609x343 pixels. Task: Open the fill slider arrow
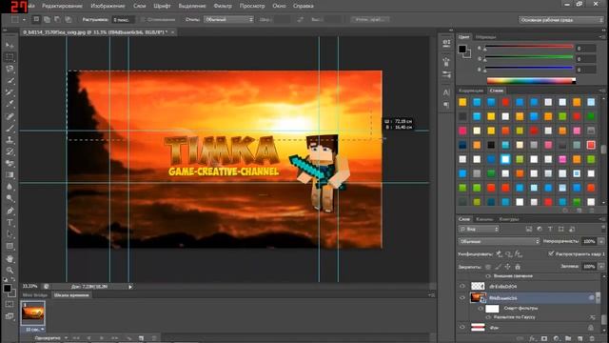click(x=601, y=267)
